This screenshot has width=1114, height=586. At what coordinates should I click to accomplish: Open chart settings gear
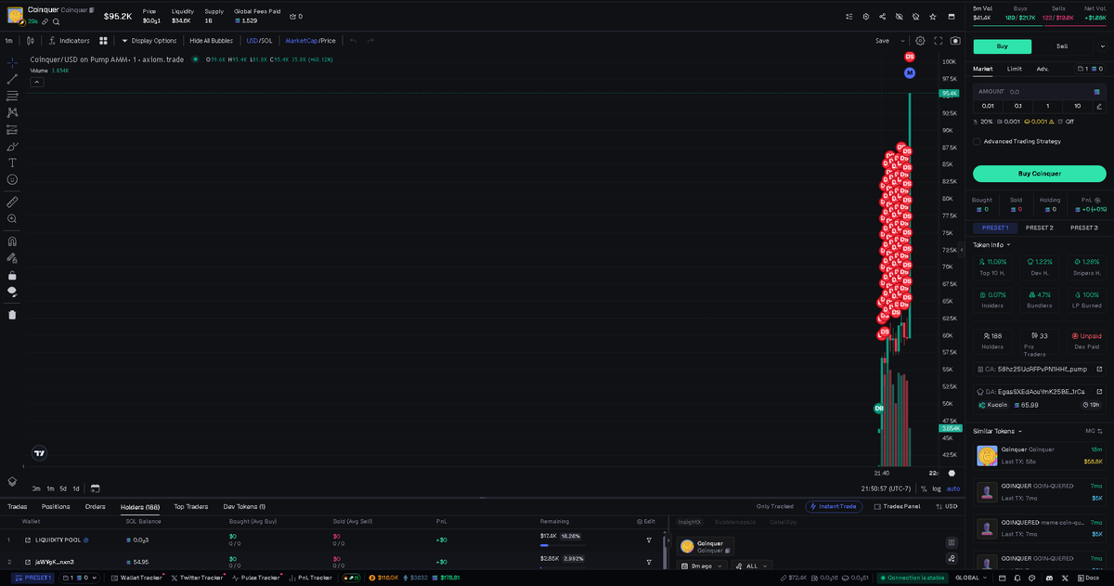(x=920, y=41)
